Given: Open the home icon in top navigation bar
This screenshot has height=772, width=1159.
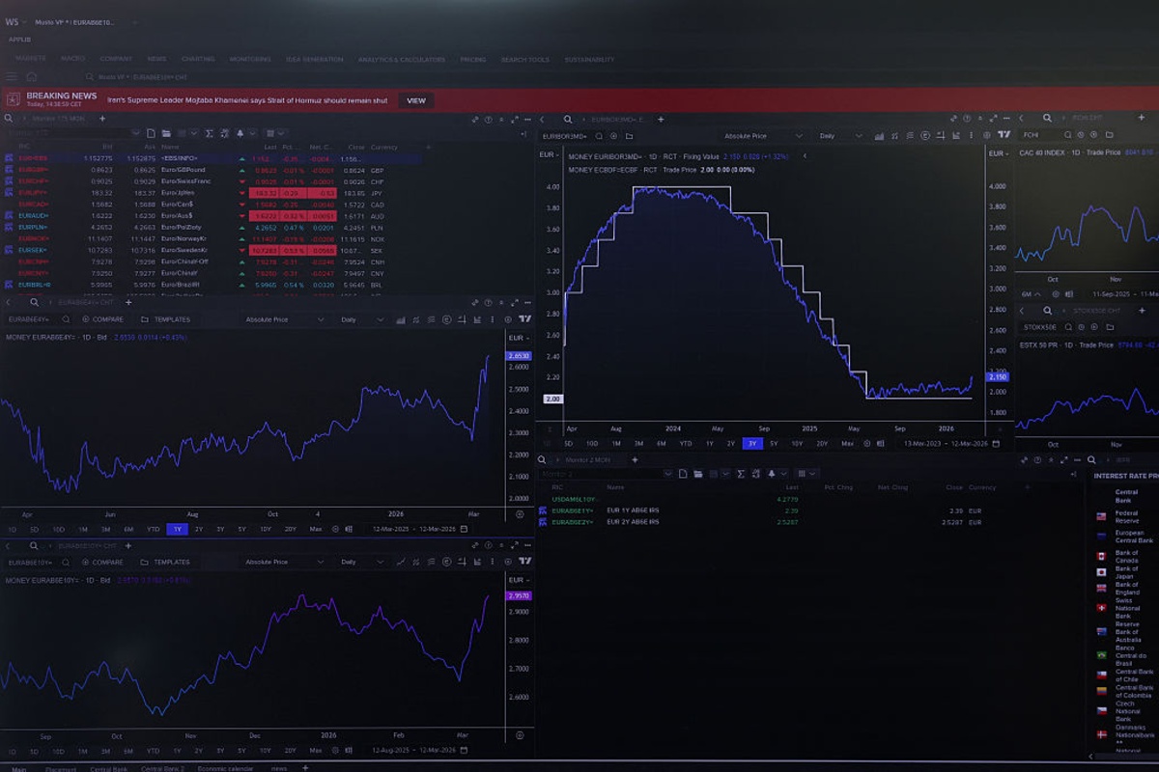Looking at the screenshot, I should click(x=32, y=76).
